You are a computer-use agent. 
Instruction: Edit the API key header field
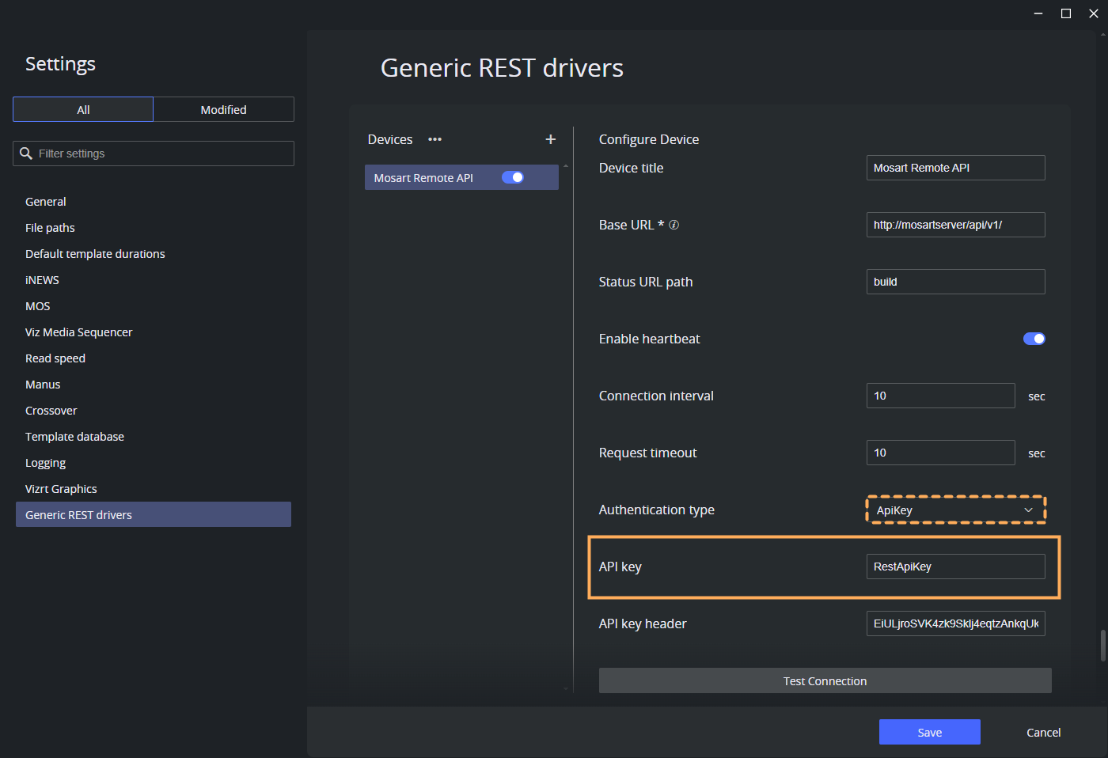(955, 623)
